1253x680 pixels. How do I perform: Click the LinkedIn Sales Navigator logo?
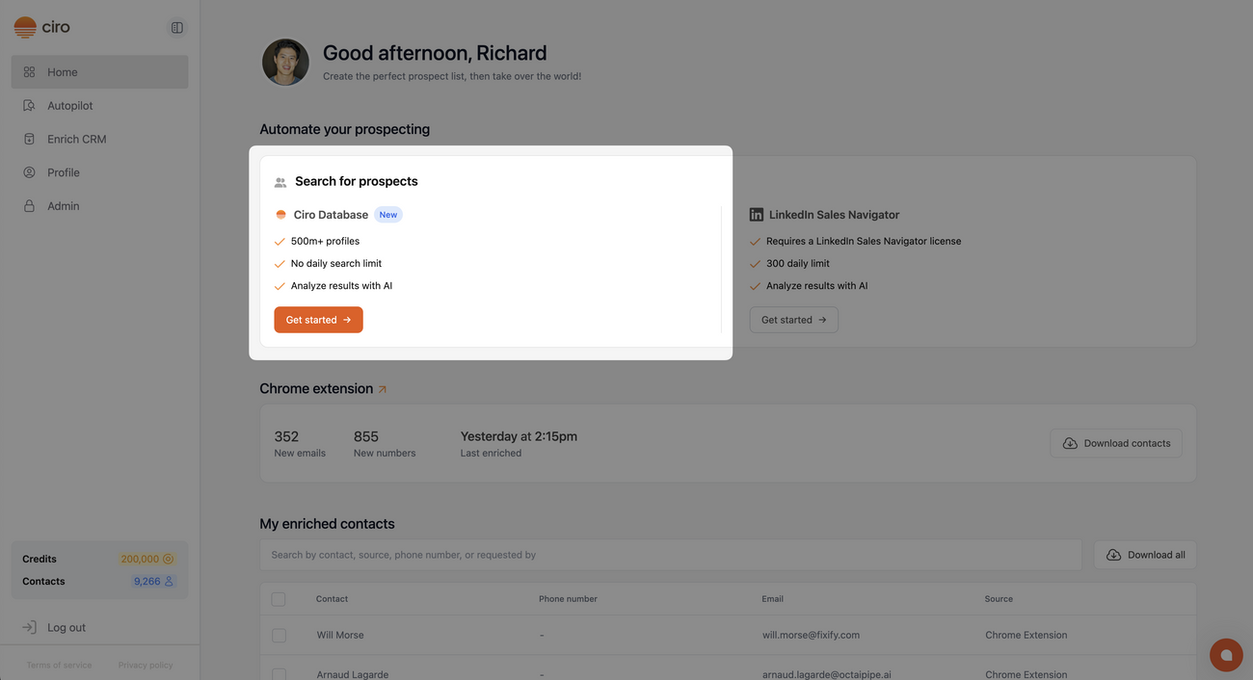[757, 215]
